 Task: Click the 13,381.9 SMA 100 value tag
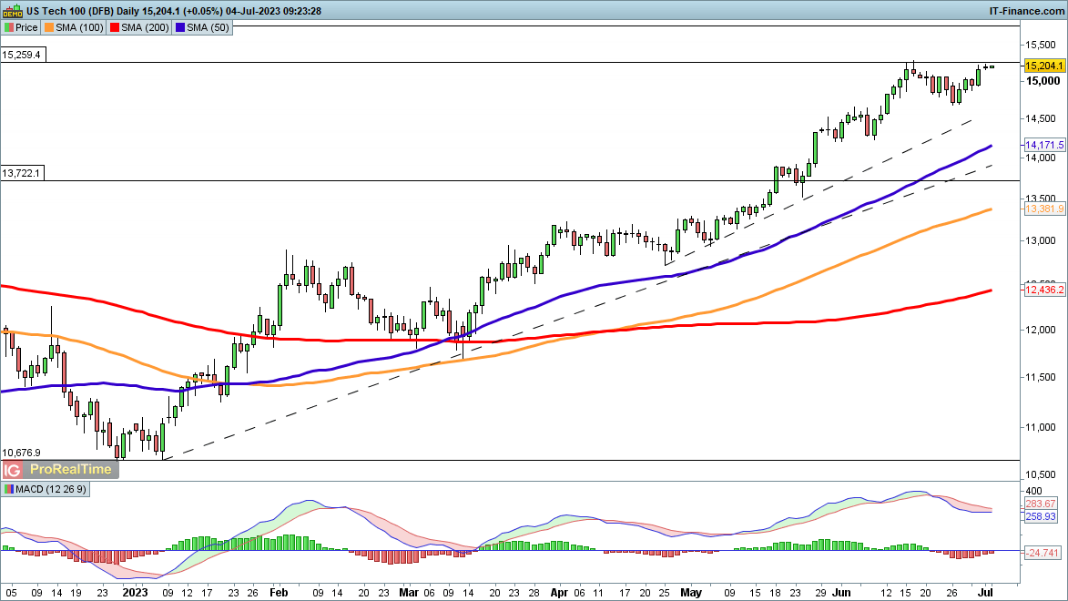[1044, 209]
